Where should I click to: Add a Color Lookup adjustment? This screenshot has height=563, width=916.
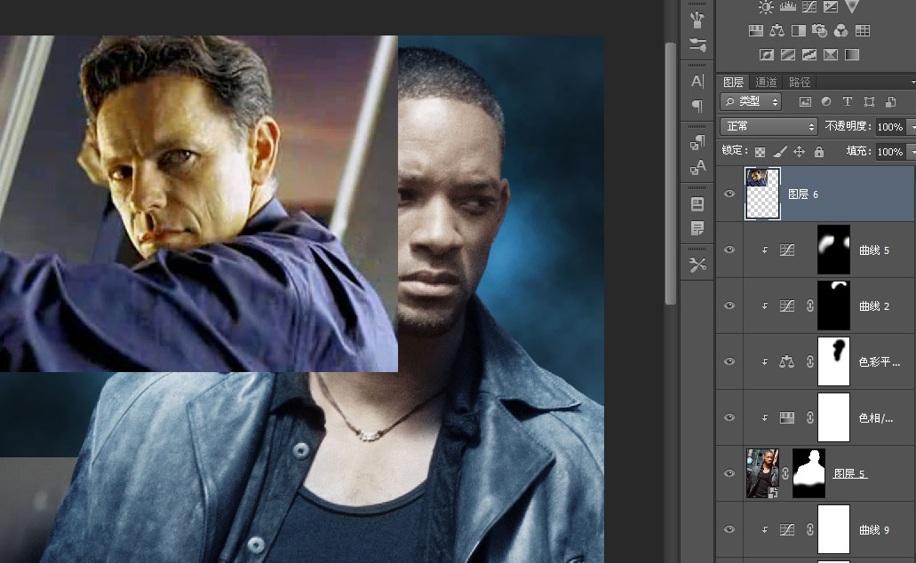[x=863, y=30]
